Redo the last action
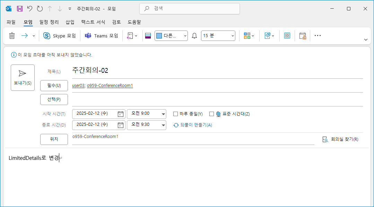Viewport: 374px width, 207px height. pos(40,9)
